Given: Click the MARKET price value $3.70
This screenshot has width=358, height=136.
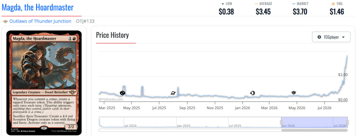Looking at the screenshot, I should (300, 12).
